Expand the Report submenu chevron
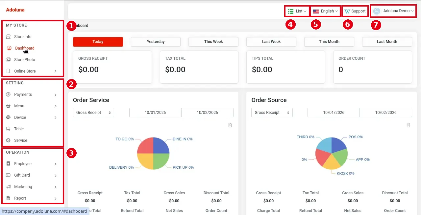This screenshot has width=421, height=215. coord(56,198)
